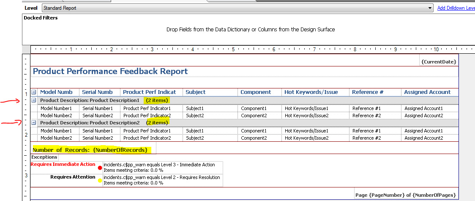Viewport: 475px width, 201px height.
Task: Click the Number of Records field
Action: [91, 150]
